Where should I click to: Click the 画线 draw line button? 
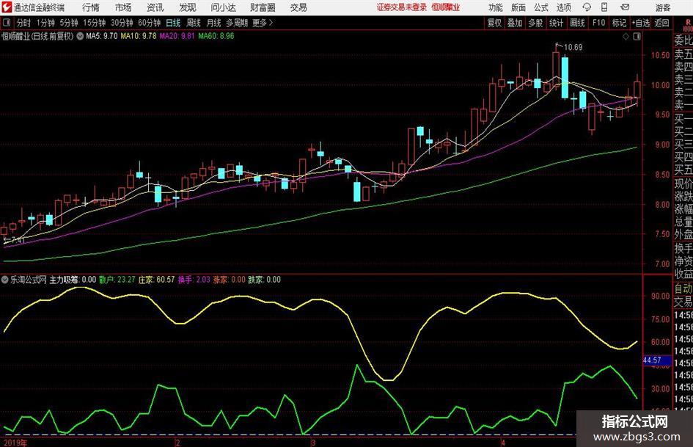tap(577, 23)
